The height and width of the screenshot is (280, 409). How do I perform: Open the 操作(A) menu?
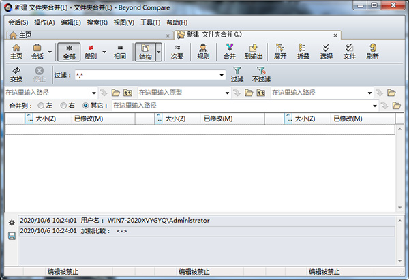click(44, 22)
